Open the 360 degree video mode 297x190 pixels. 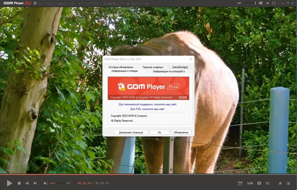pyautogui.click(x=240, y=183)
